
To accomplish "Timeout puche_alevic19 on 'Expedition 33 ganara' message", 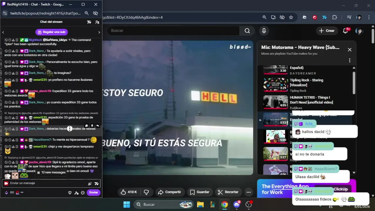I will tap(10, 91).
